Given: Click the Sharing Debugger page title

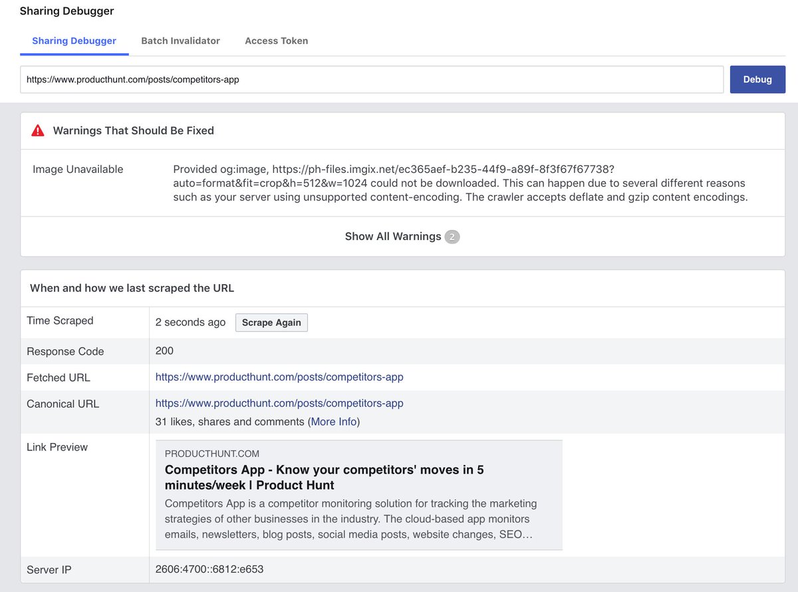Looking at the screenshot, I should point(66,11).
